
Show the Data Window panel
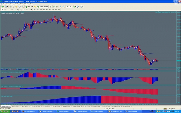point(13,7)
